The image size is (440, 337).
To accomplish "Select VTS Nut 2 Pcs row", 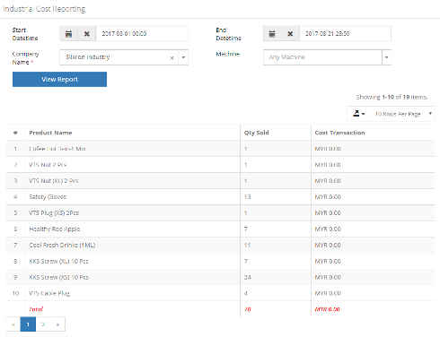I will 220,165.
